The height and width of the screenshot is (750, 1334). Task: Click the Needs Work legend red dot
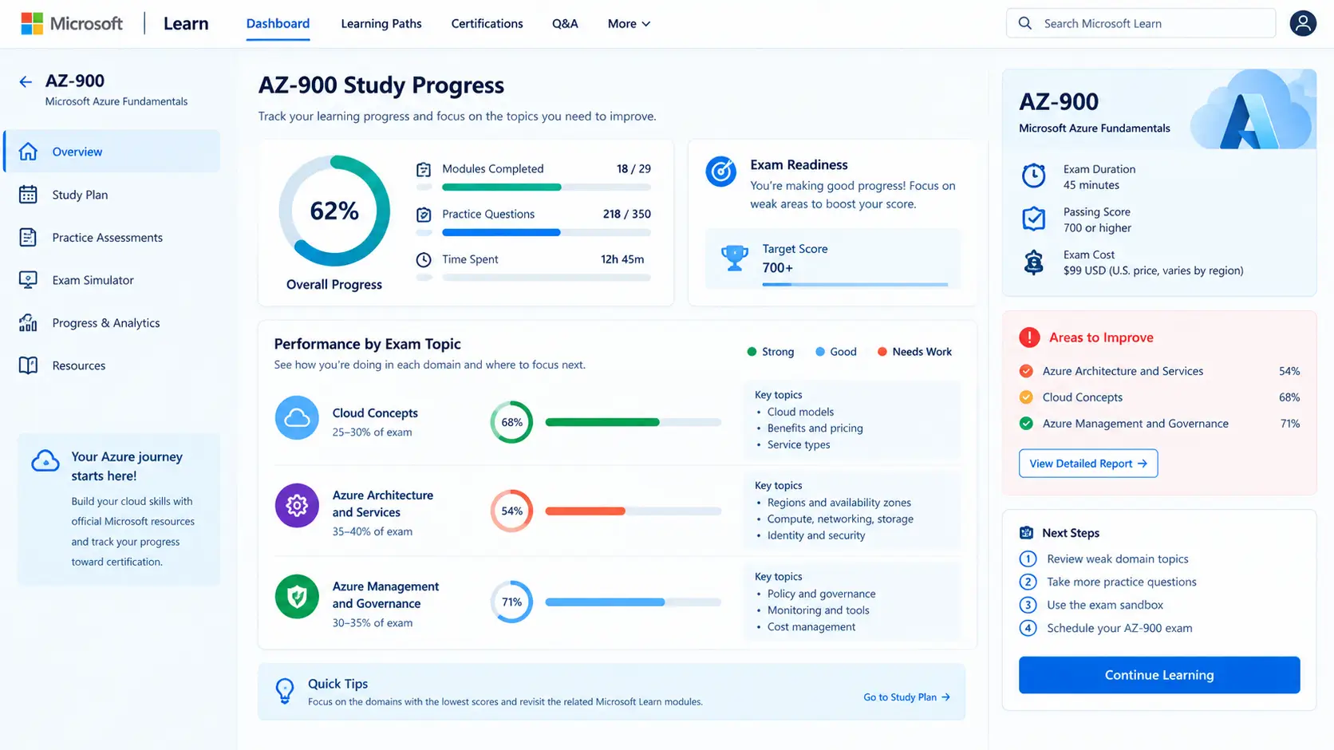882,352
